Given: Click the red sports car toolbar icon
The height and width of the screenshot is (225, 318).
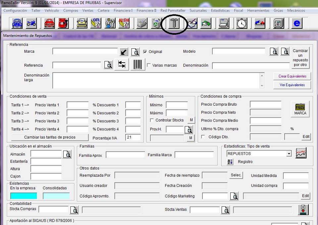Looking at the screenshot, I should tap(64, 23).
